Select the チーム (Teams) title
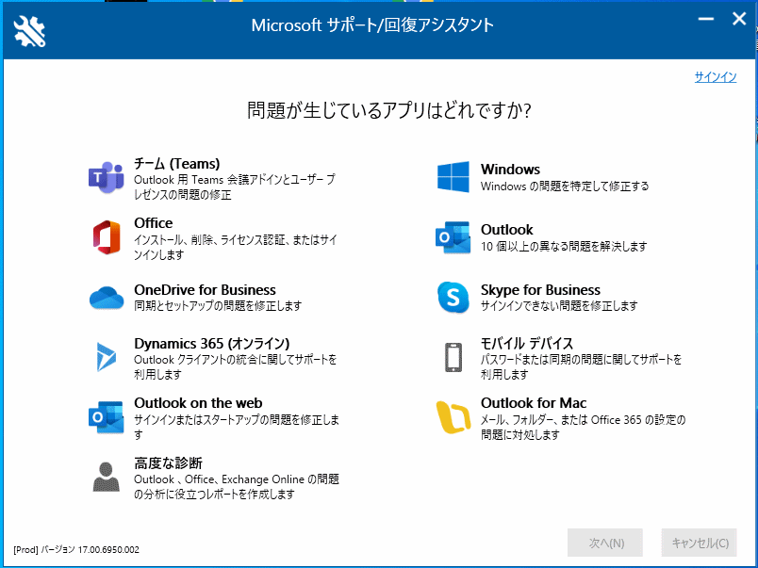This screenshot has width=758, height=568. click(177, 164)
